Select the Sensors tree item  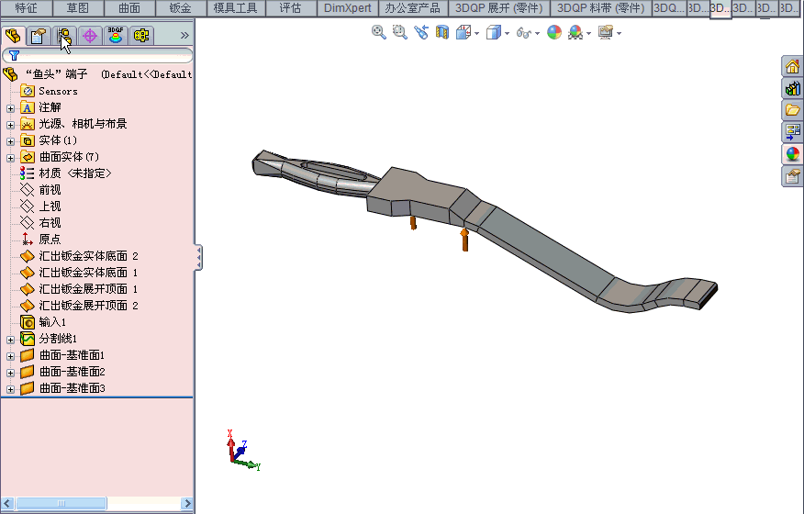pos(50,91)
